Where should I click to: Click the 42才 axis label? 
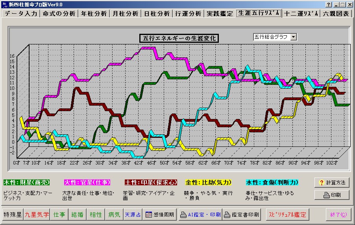(x=138, y=163)
